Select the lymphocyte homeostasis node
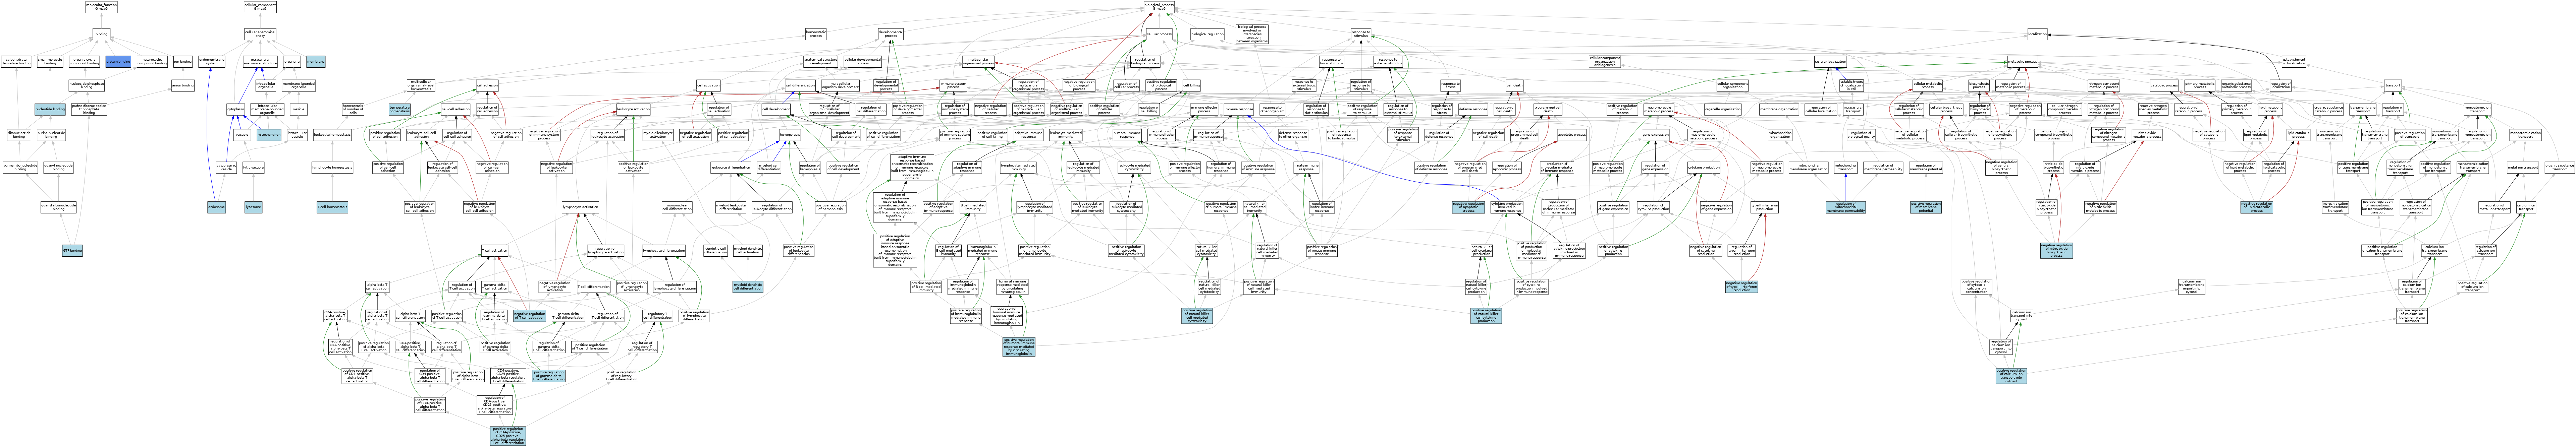Viewport: 2576px width, 447px height. 332,168
